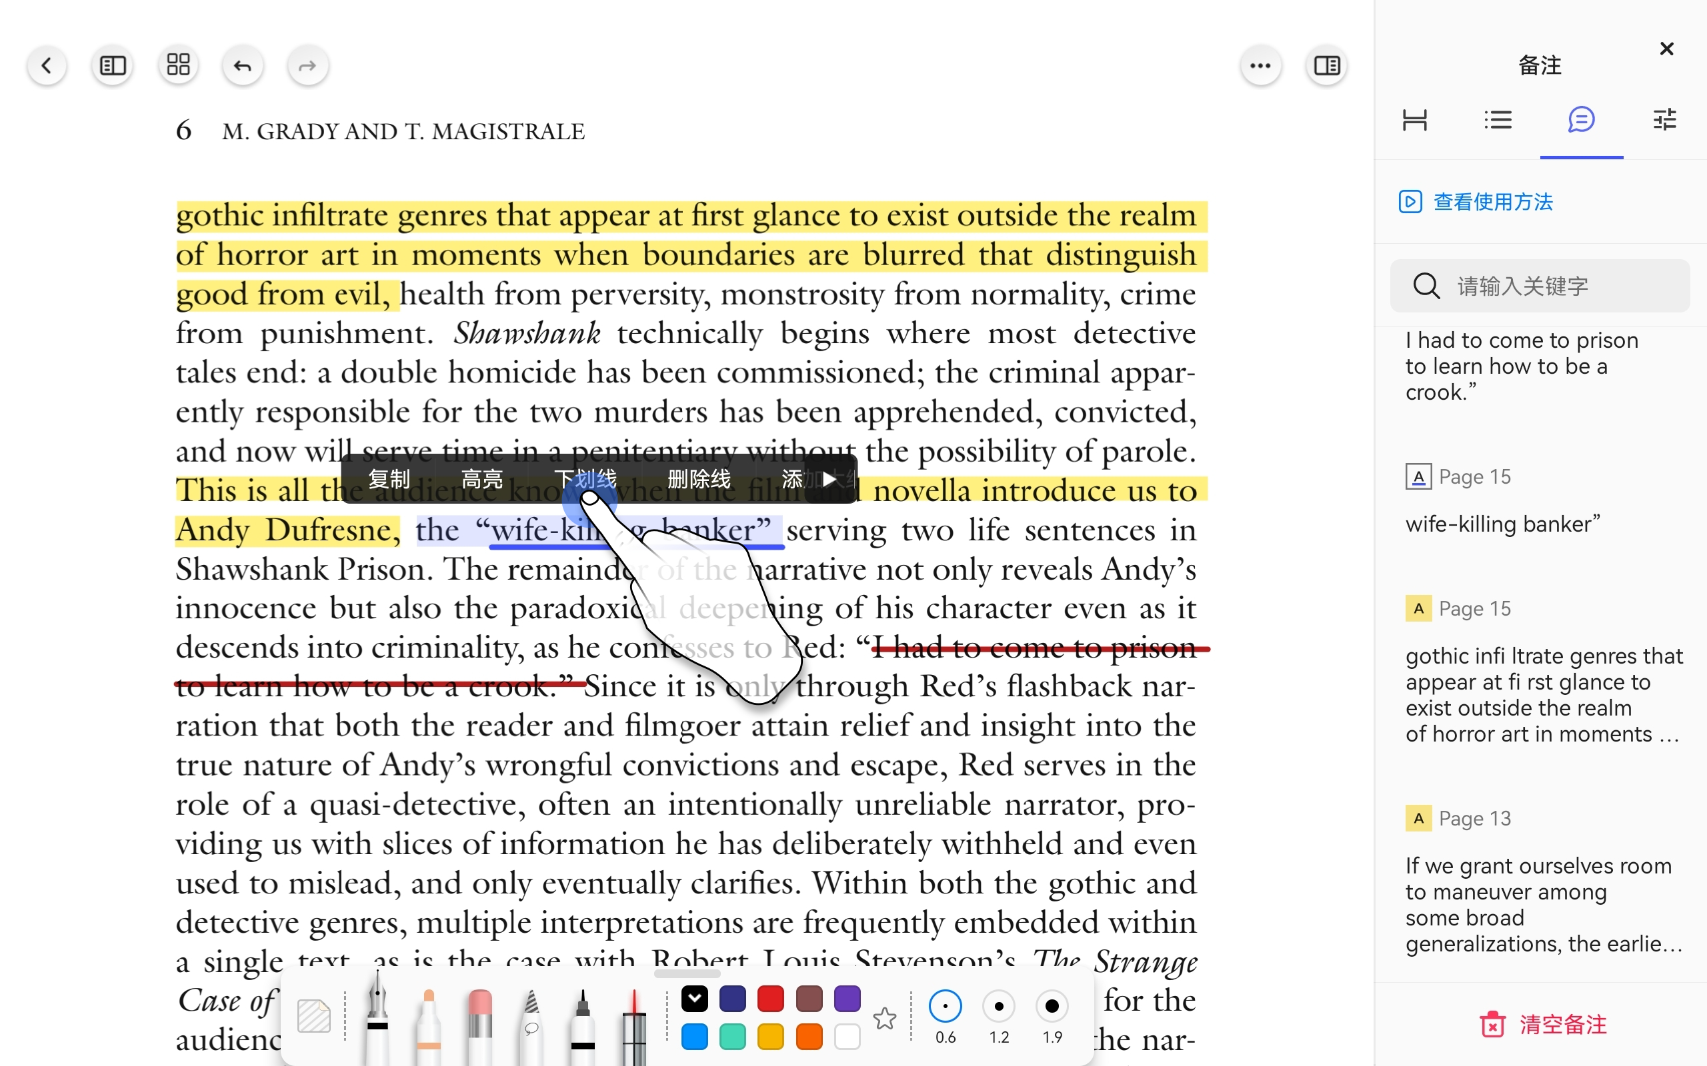Open the reading layout view icon
Viewport: 1707px width, 1066px height.
coord(113,65)
